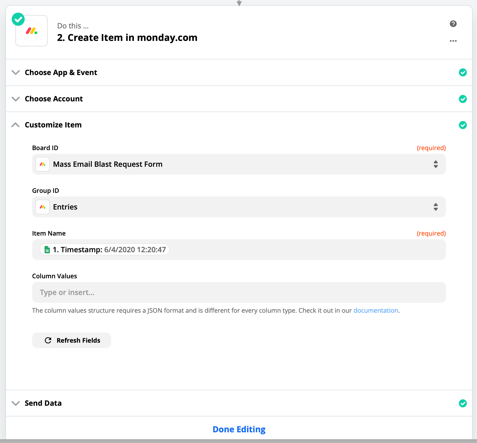Click the Item Name label
Image resolution: width=477 pixels, height=443 pixels.
(x=49, y=233)
